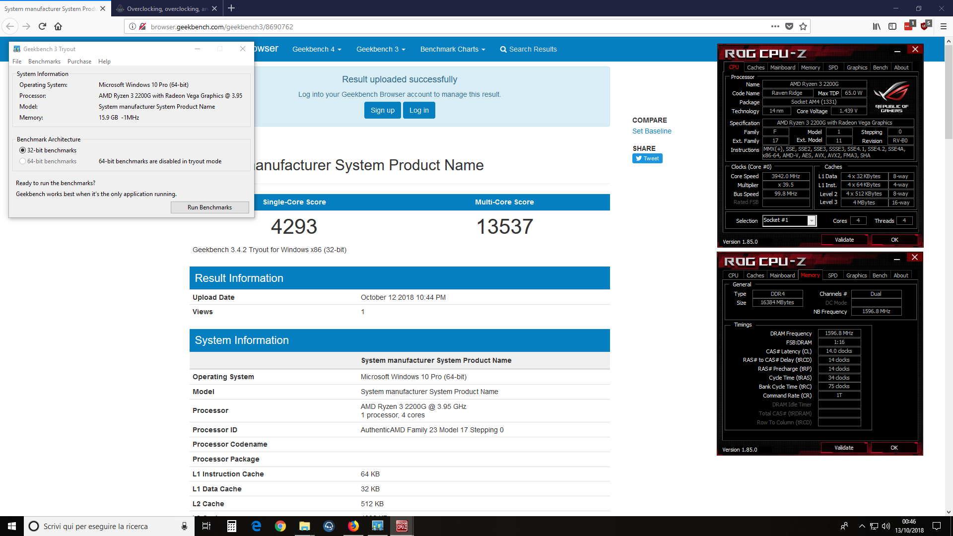Open the Purchase menu in Geekbench
The height and width of the screenshot is (536, 953).
click(x=79, y=62)
